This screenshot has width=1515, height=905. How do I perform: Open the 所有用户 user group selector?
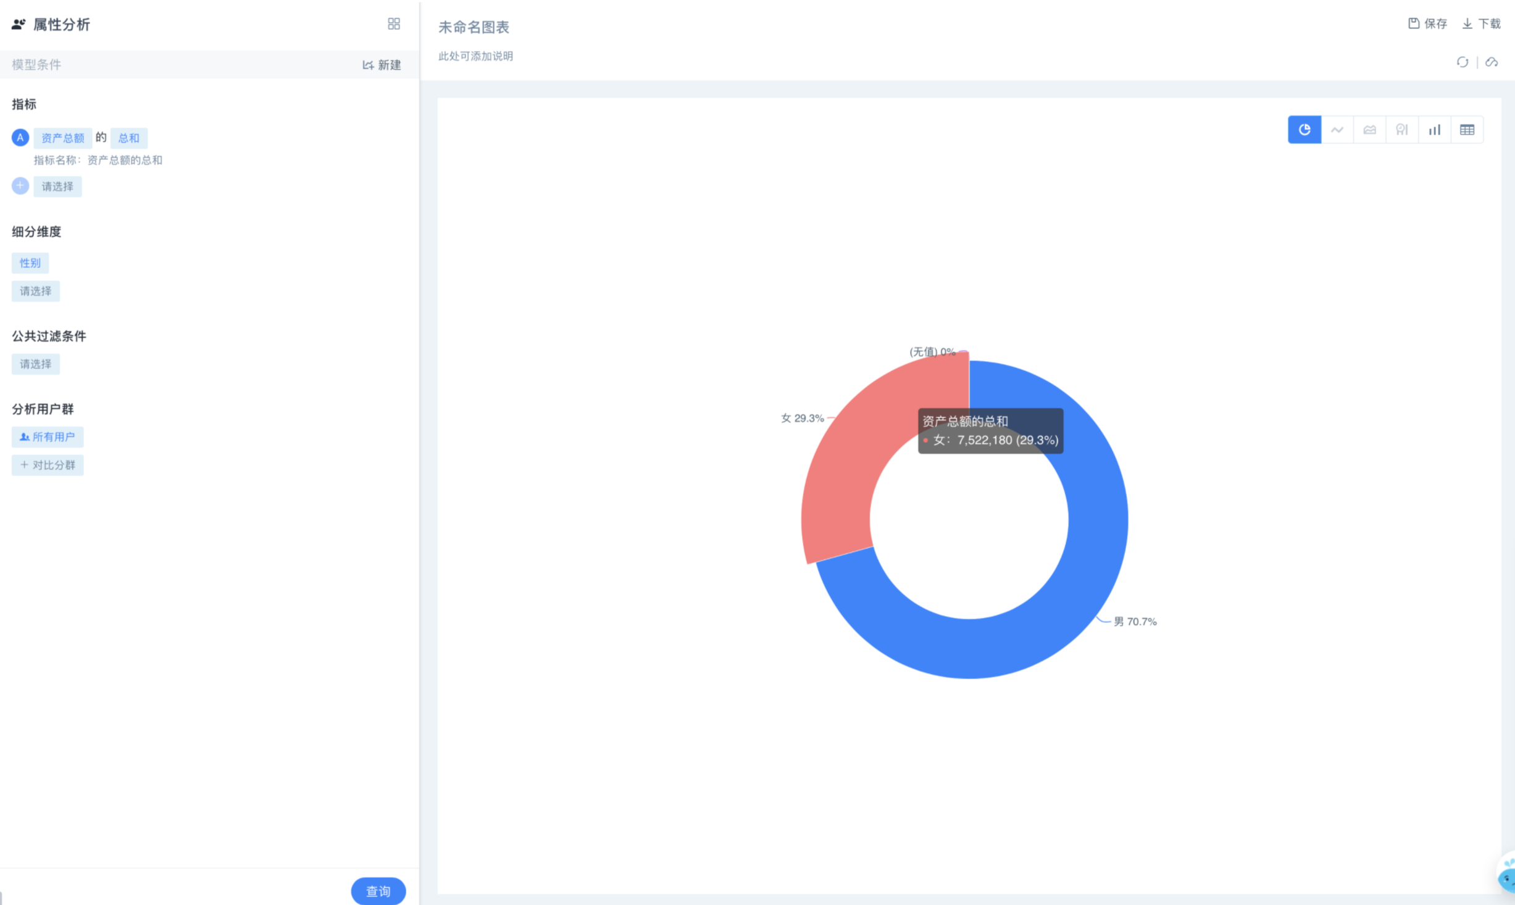48,437
